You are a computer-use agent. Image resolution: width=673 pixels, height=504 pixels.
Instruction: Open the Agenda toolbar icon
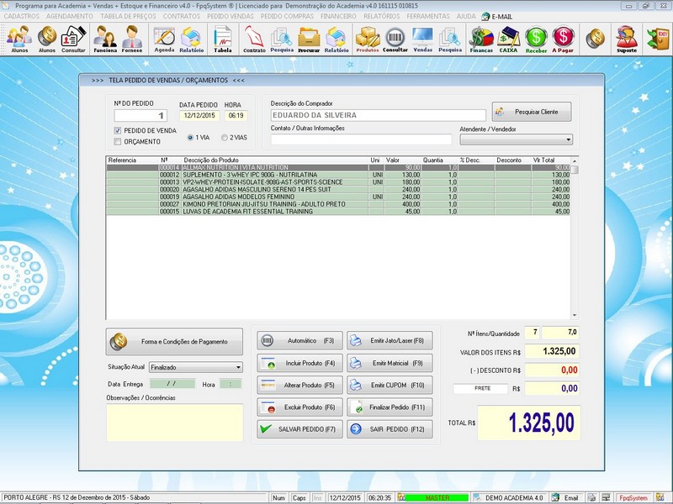pyautogui.click(x=164, y=39)
